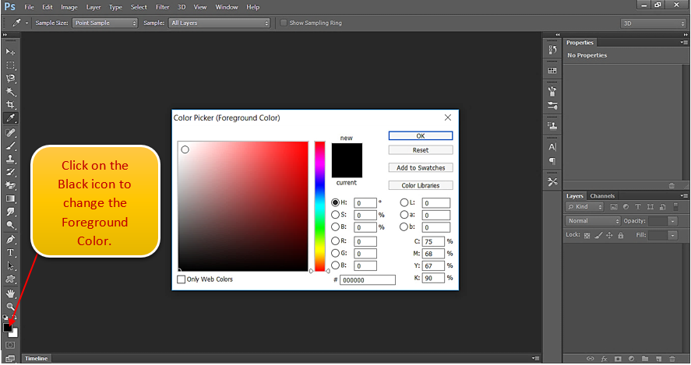This screenshot has height=365, width=691.
Task: Open the Filter menu
Action: tap(162, 7)
